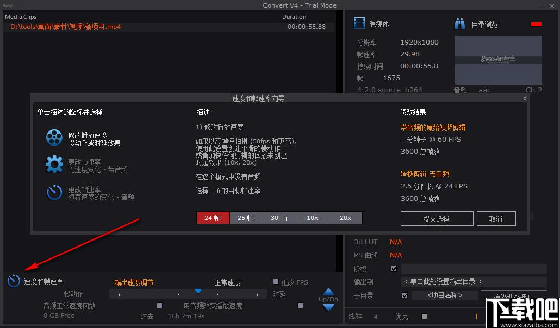Enable the 更改 FPS checkbox
This screenshot has width=560, height=328.
(276, 282)
